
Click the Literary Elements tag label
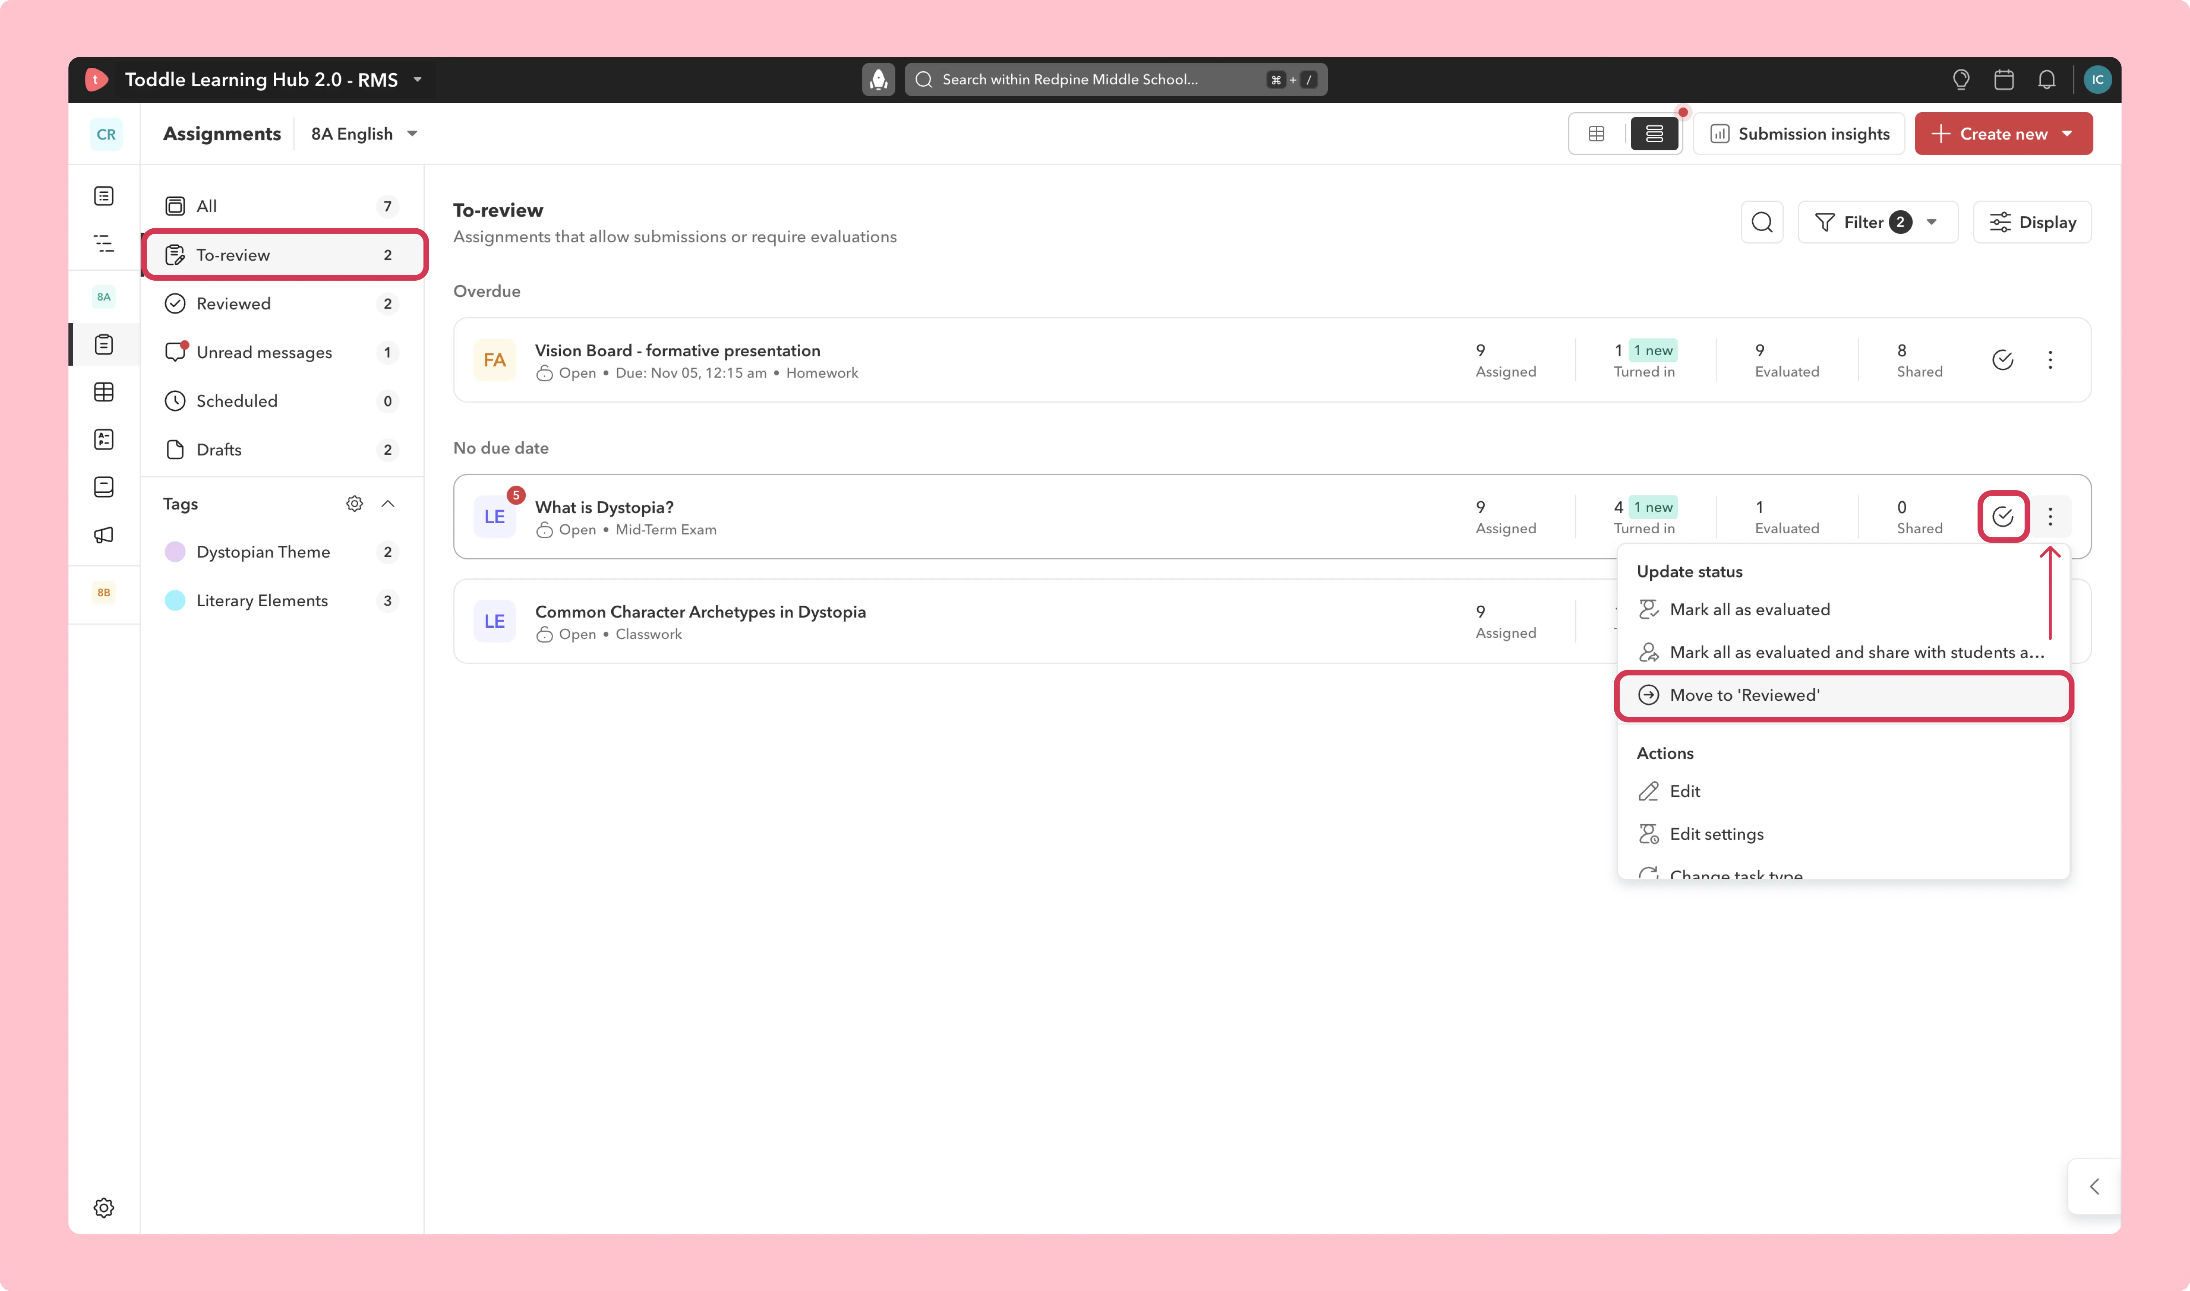[262, 600]
